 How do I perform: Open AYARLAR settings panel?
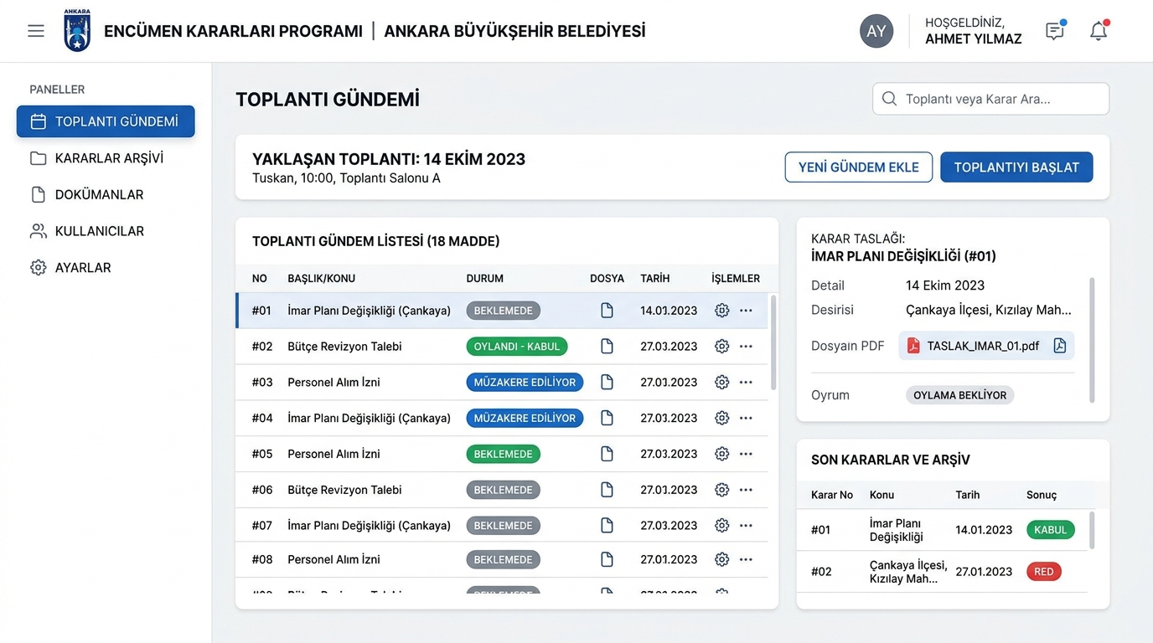pos(70,268)
